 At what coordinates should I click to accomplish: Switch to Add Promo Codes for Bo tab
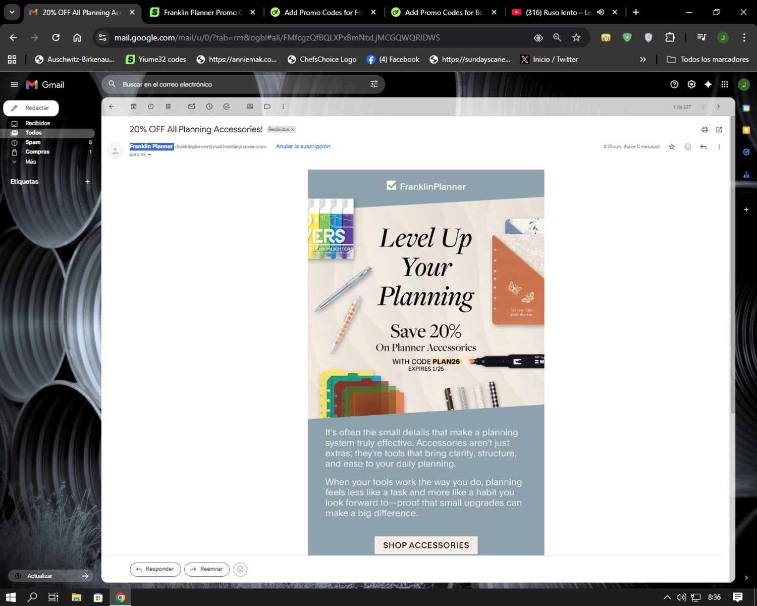[444, 12]
